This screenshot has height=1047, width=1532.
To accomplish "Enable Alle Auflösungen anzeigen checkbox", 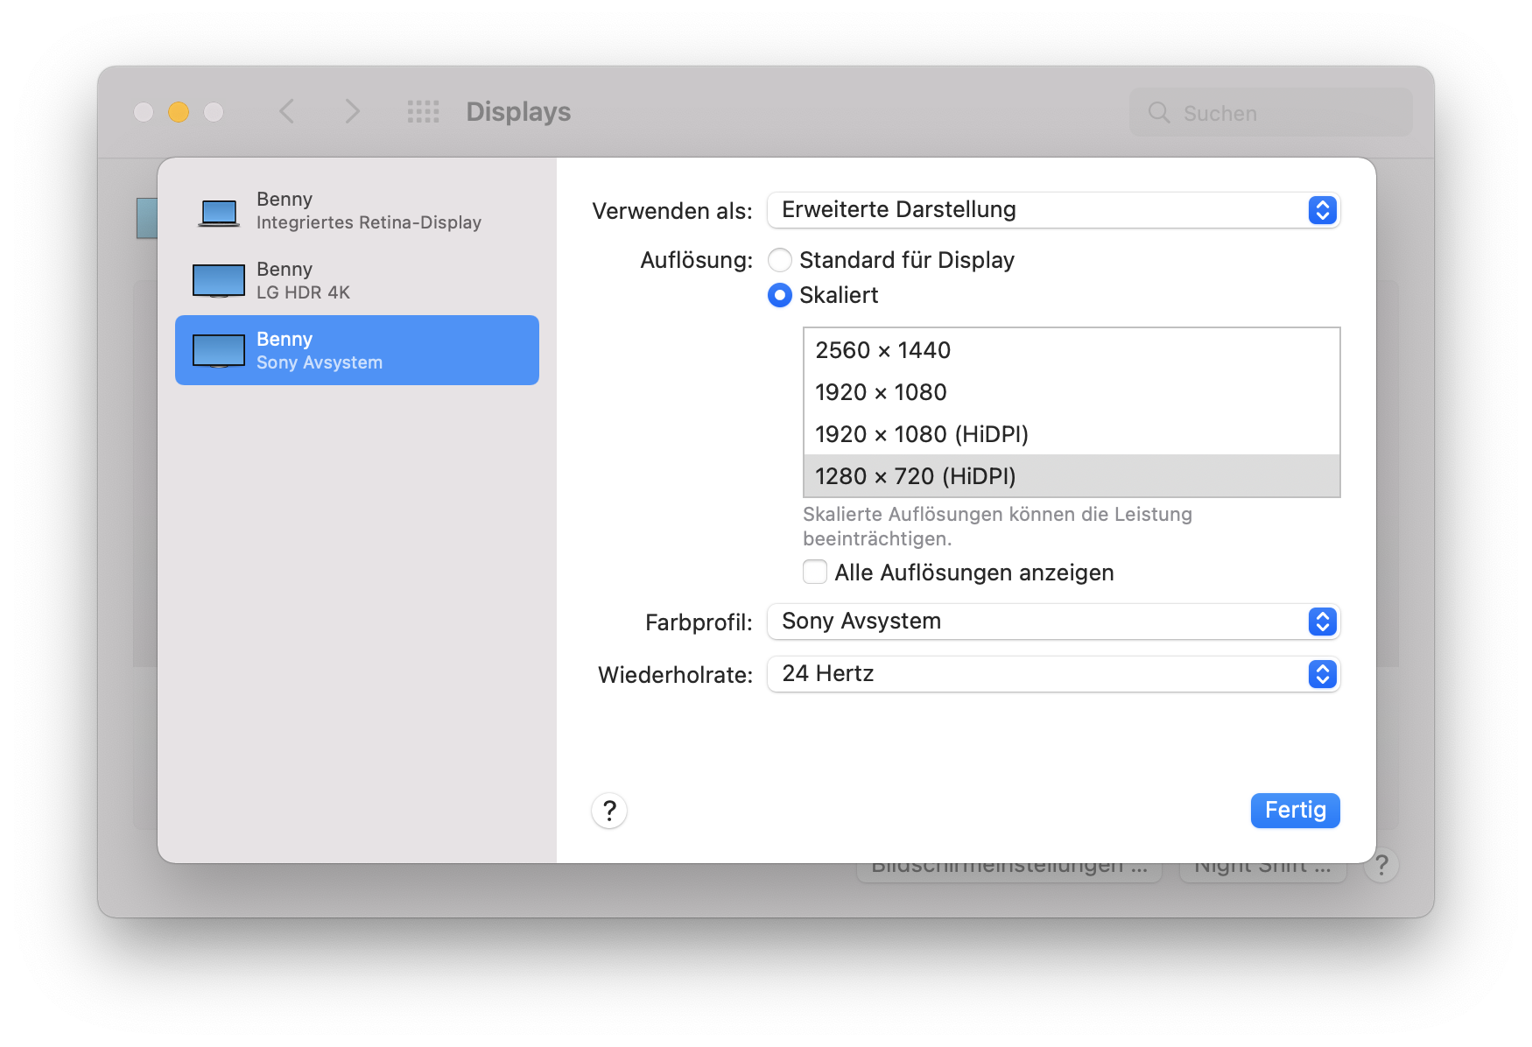I will [815, 573].
